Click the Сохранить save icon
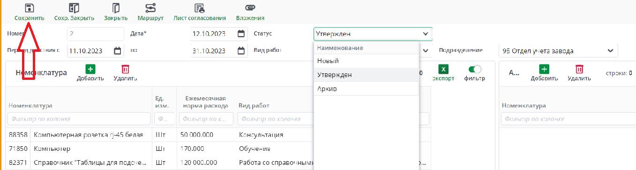The image size is (636, 170). [29, 8]
